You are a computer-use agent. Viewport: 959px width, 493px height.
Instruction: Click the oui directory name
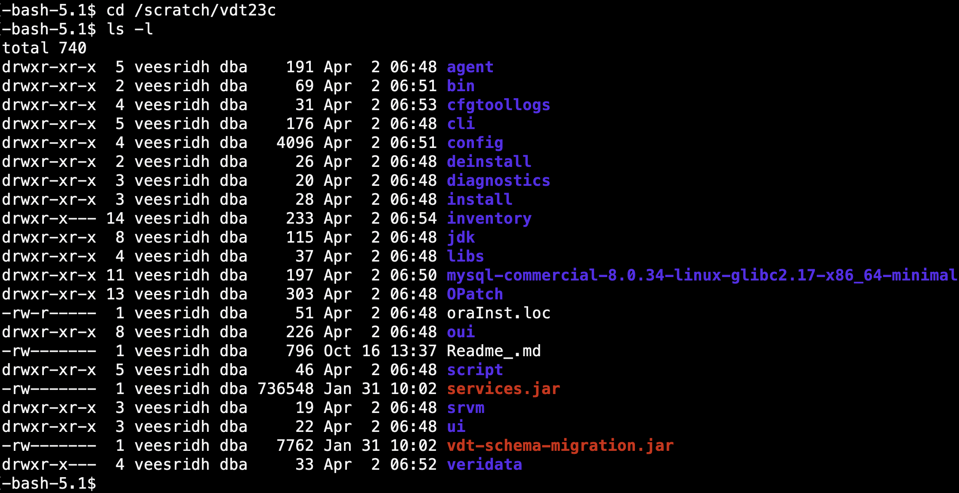pyautogui.click(x=461, y=332)
